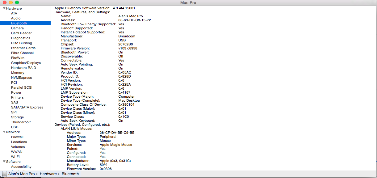The image size is (377, 178).
Task: Select Firewall under Network
Action: (17, 137)
